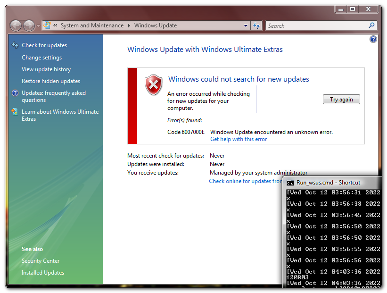Open Check for updates link
This screenshot has height=293, width=387.
tap(44, 45)
